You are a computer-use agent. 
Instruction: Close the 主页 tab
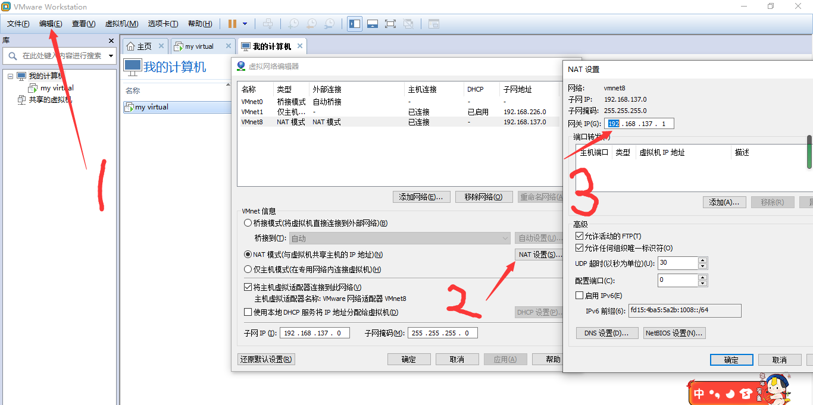click(161, 46)
